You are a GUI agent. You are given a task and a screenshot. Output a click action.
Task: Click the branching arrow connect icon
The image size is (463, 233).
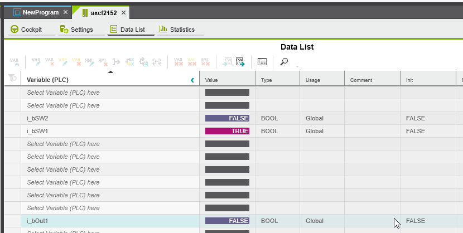tap(117, 62)
